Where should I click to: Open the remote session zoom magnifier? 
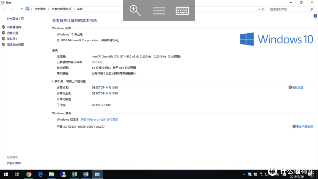[x=135, y=11]
